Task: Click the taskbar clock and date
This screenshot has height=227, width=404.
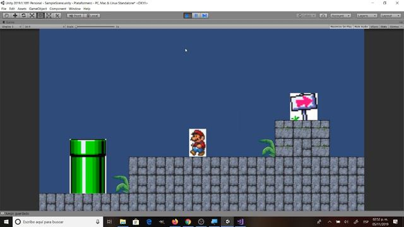Action: point(380,221)
